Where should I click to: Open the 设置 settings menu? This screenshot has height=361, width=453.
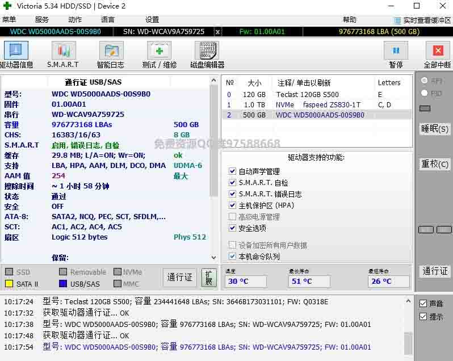[152, 20]
